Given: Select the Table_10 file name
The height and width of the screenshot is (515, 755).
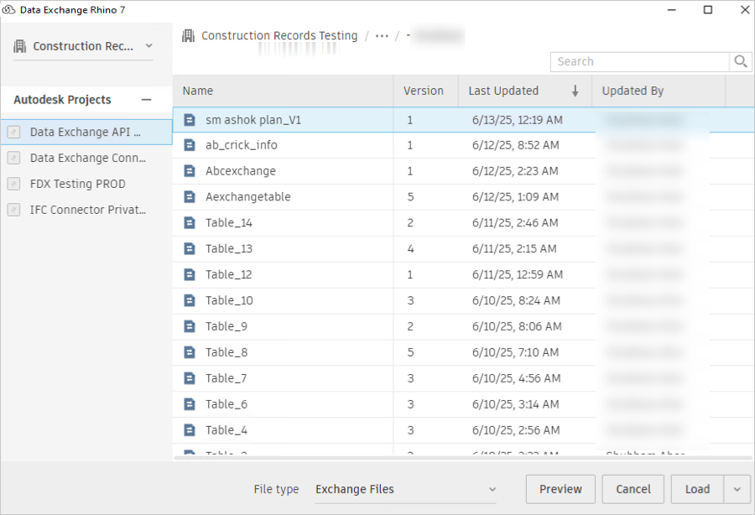Looking at the screenshot, I should click(229, 301).
